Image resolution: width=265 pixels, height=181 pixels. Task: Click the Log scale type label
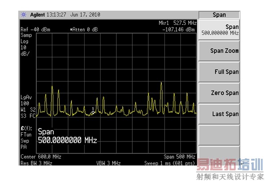pyautogui.click(x=24, y=41)
